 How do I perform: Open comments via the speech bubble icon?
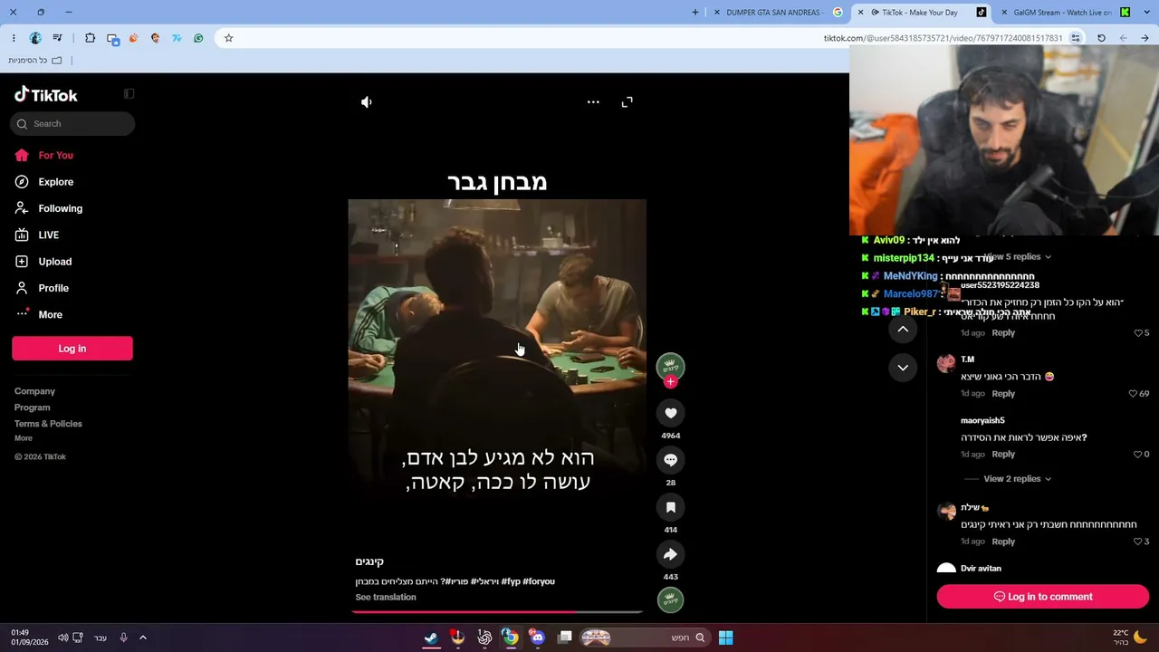point(670,460)
